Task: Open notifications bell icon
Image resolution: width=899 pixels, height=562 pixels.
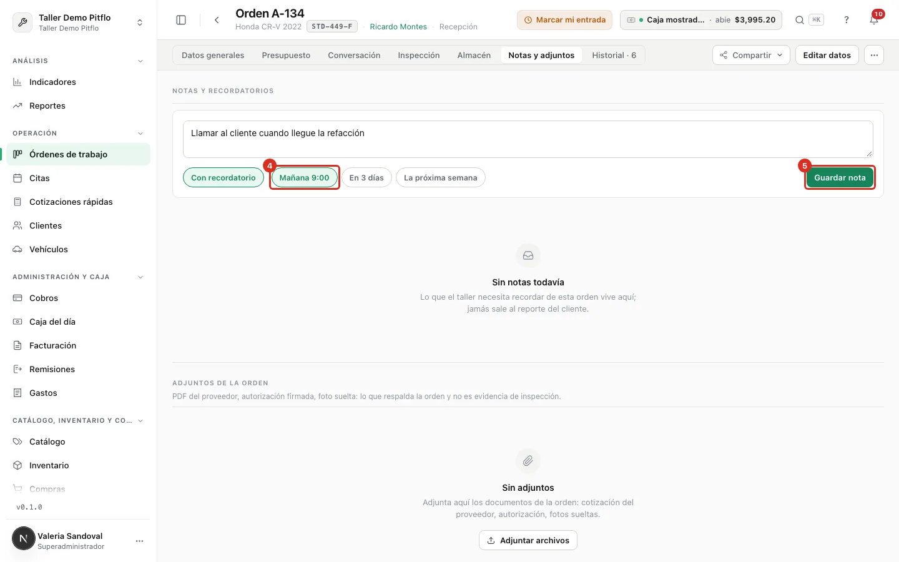Action: (x=874, y=20)
